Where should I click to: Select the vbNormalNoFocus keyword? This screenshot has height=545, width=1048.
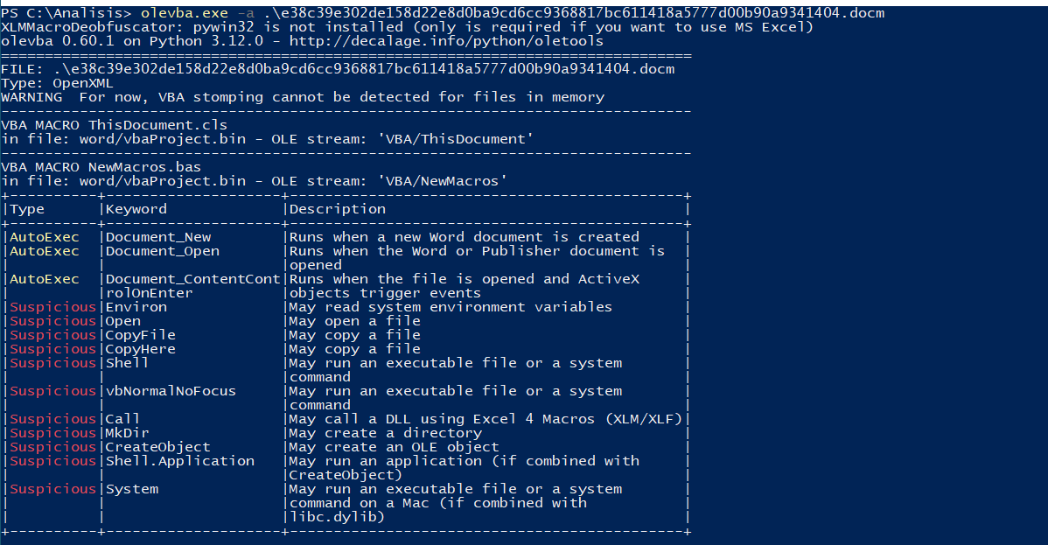point(171,391)
